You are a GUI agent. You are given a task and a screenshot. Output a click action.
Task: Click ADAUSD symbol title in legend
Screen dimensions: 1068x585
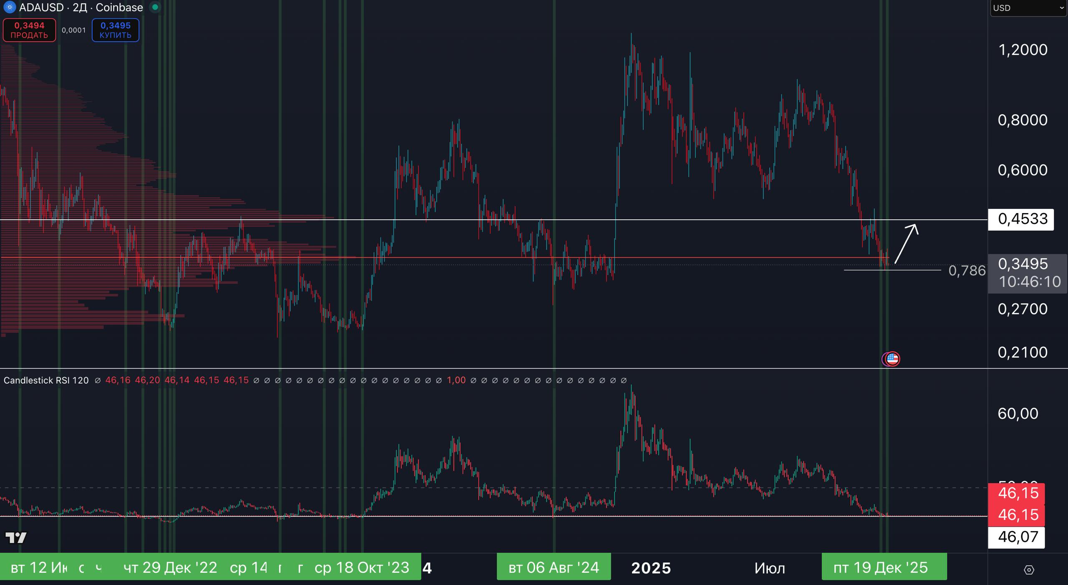pos(41,8)
